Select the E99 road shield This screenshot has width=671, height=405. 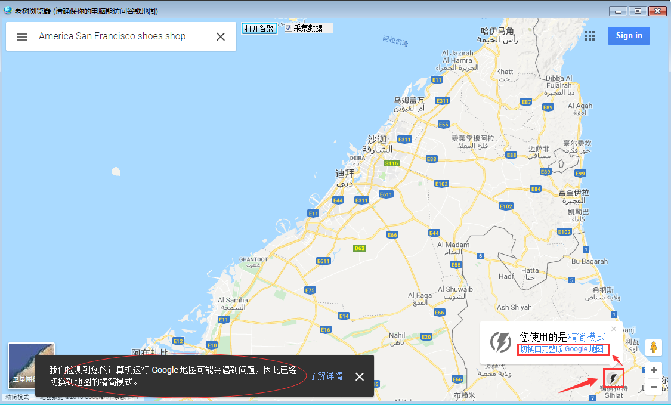(x=580, y=174)
